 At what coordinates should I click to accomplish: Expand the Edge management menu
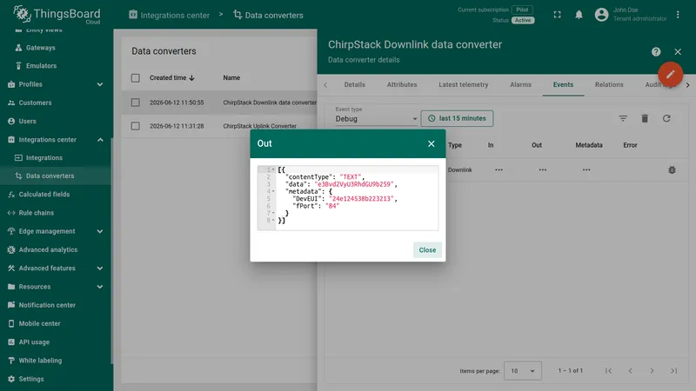[100, 231]
